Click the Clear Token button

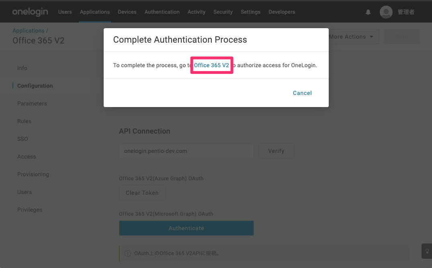coord(142,193)
